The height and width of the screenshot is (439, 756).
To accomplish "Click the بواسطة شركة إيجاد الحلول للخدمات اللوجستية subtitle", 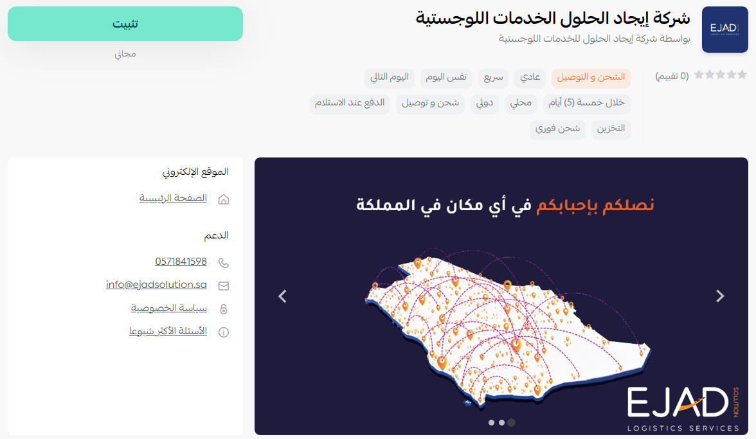I will [x=594, y=39].
